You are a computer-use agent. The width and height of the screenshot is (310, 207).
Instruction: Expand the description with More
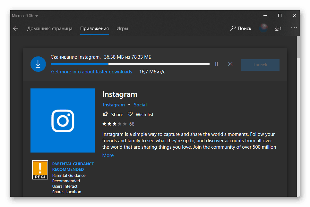tap(108, 155)
